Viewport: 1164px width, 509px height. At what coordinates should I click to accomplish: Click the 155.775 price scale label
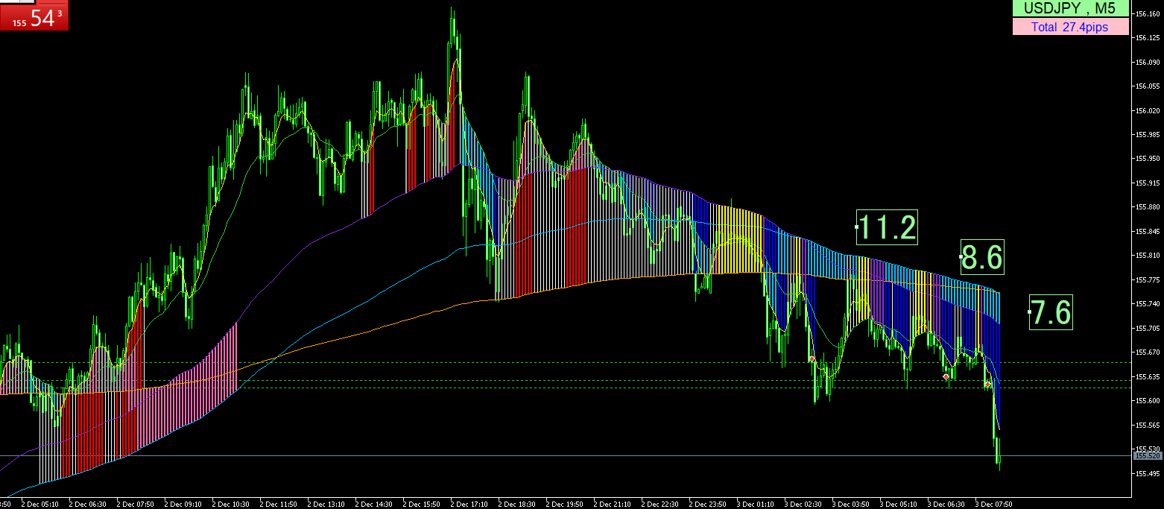pos(1148,279)
